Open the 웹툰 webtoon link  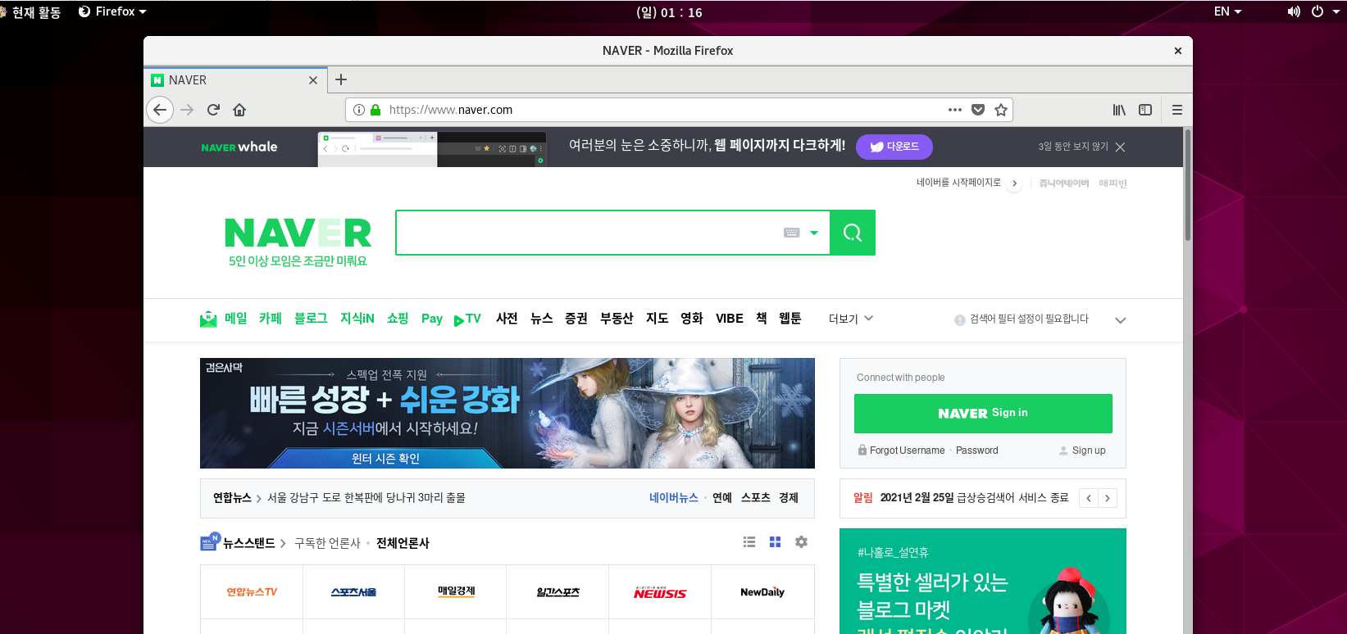(x=790, y=319)
